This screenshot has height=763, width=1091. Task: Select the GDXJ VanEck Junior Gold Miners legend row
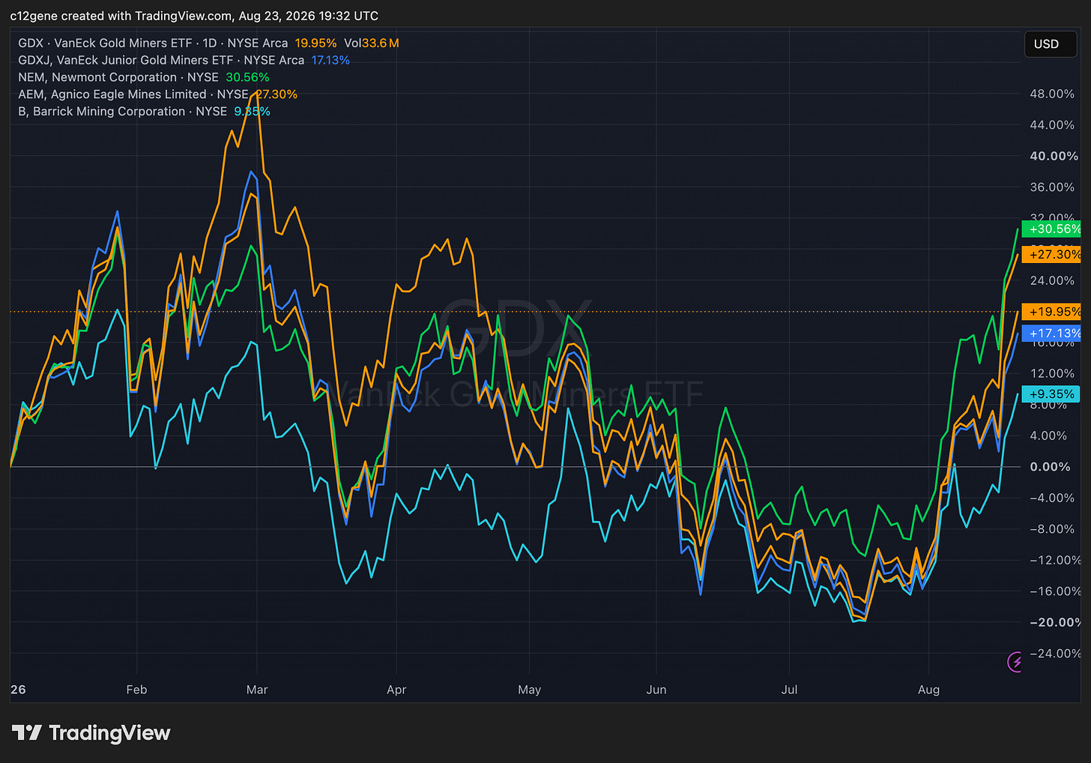(184, 60)
